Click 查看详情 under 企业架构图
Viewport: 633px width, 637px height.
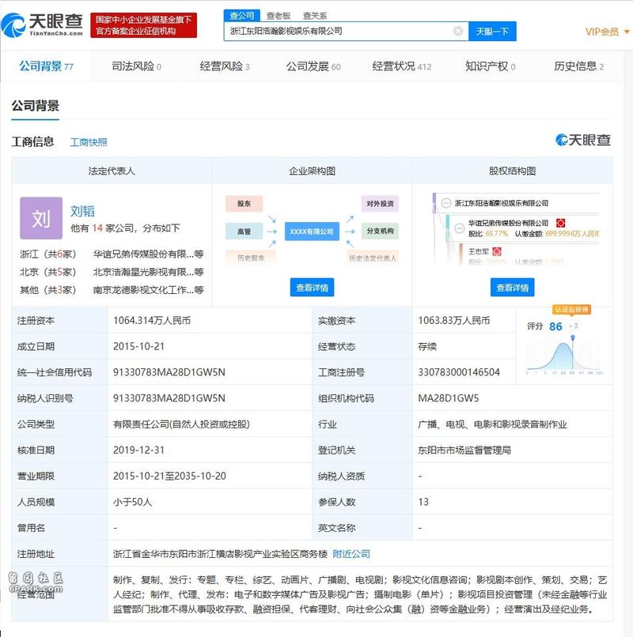pos(312,288)
